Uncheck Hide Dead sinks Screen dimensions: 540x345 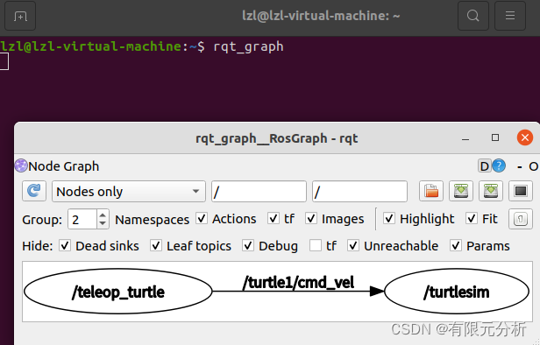(x=65, y=245)
